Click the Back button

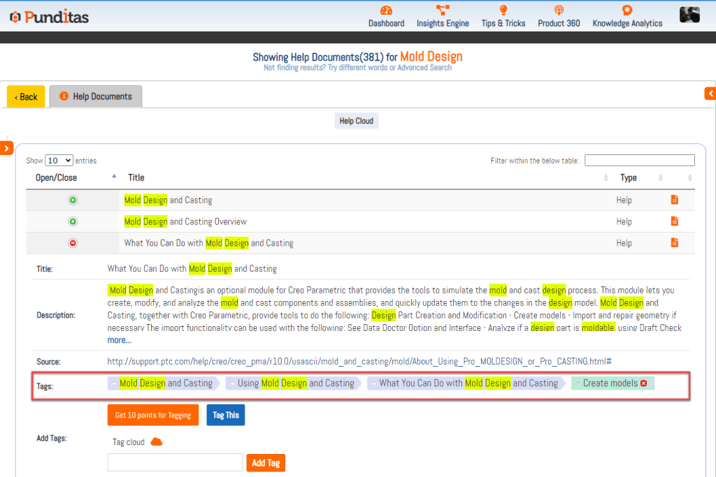coord(26,96)
